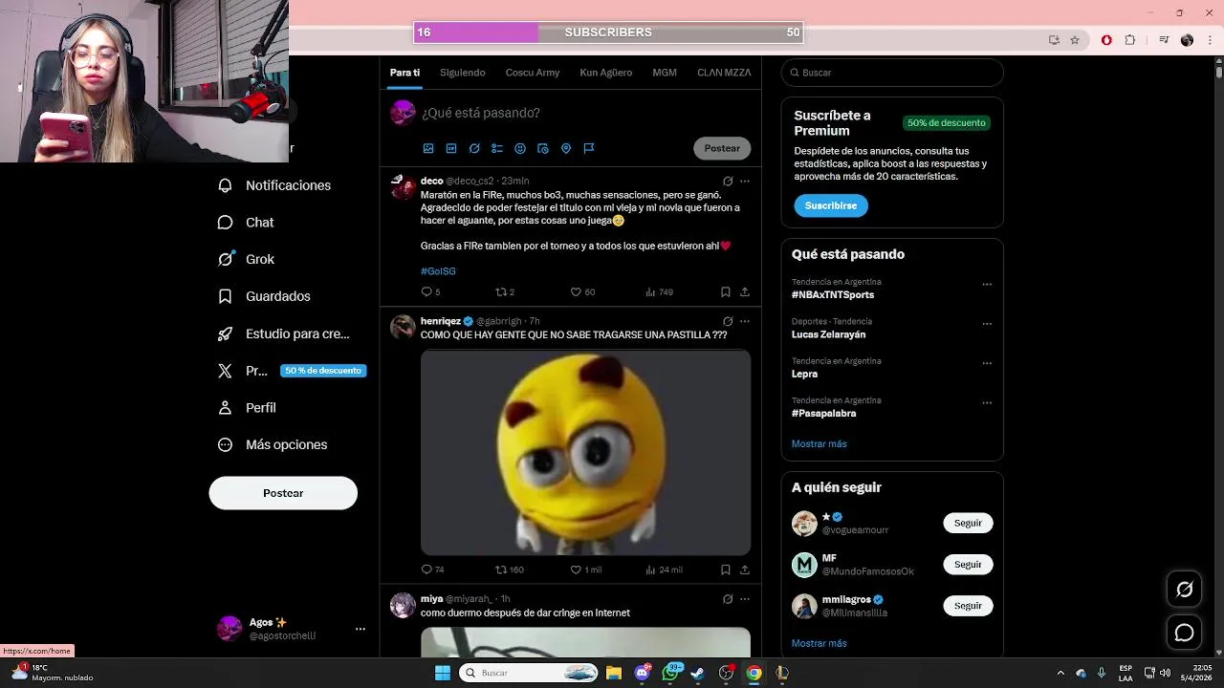
Task: Click the white Postear sidebar button
Action: (283, 493)
